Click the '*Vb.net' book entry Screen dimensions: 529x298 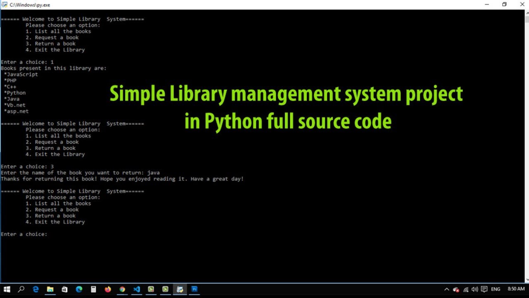(15, 105)
